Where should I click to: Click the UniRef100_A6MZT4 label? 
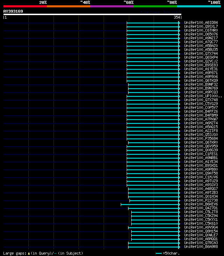coord(201,123)
